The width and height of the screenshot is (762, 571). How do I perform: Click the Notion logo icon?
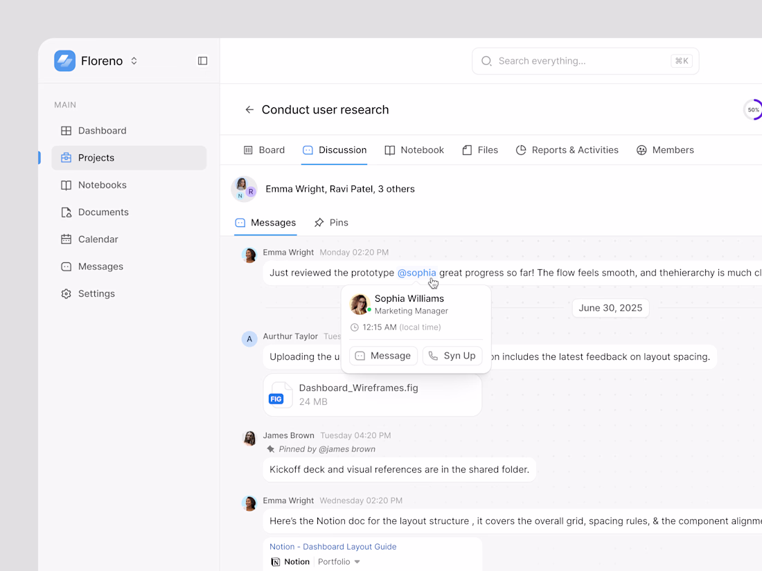click(x=276, y=562)
